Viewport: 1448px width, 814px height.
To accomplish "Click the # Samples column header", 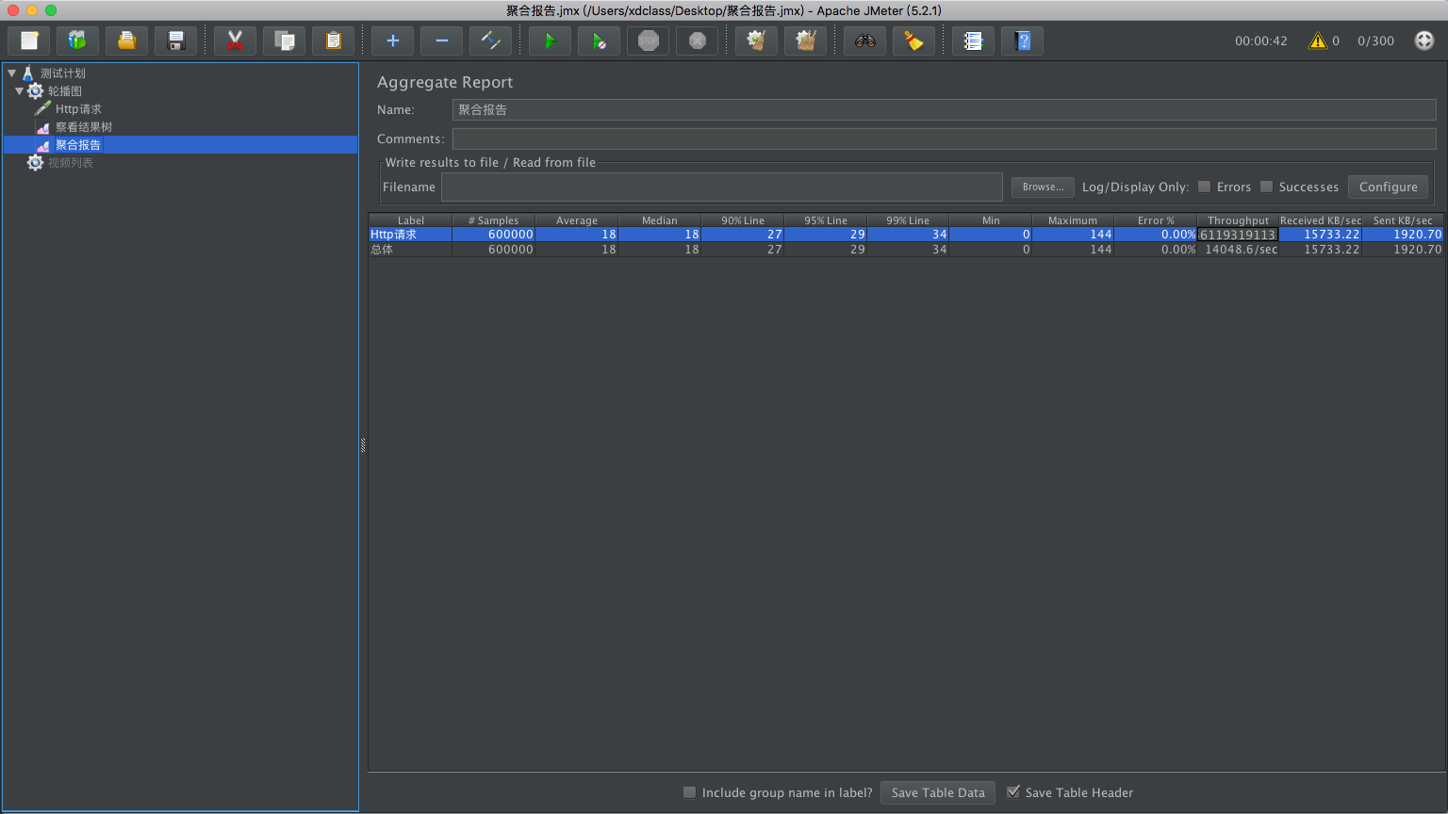I will [x=493, y=220].
